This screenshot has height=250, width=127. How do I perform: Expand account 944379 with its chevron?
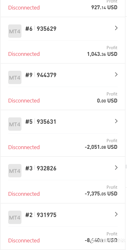116,75
